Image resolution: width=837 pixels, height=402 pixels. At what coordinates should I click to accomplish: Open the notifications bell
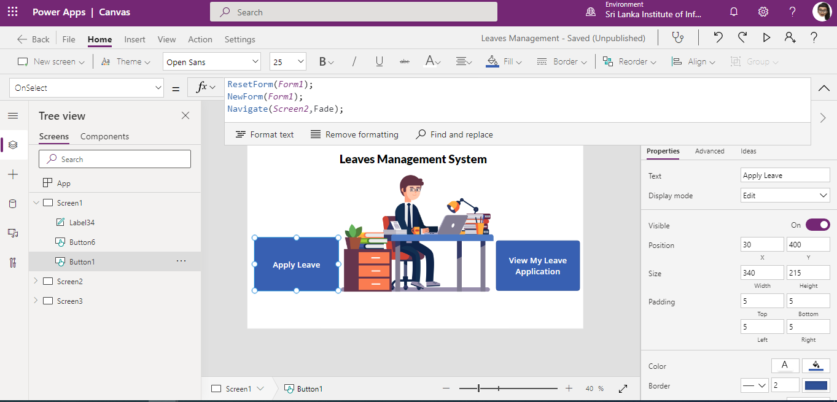[734, 12]
